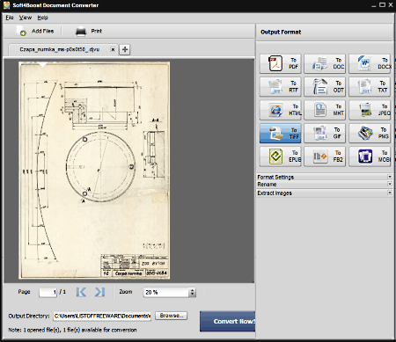Click Browse for output directory
The image size is (396, 342).
(x=171, y=316)
